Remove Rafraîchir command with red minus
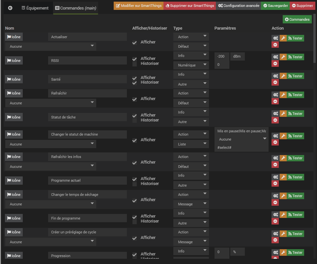317x264 pixels. 275,101
